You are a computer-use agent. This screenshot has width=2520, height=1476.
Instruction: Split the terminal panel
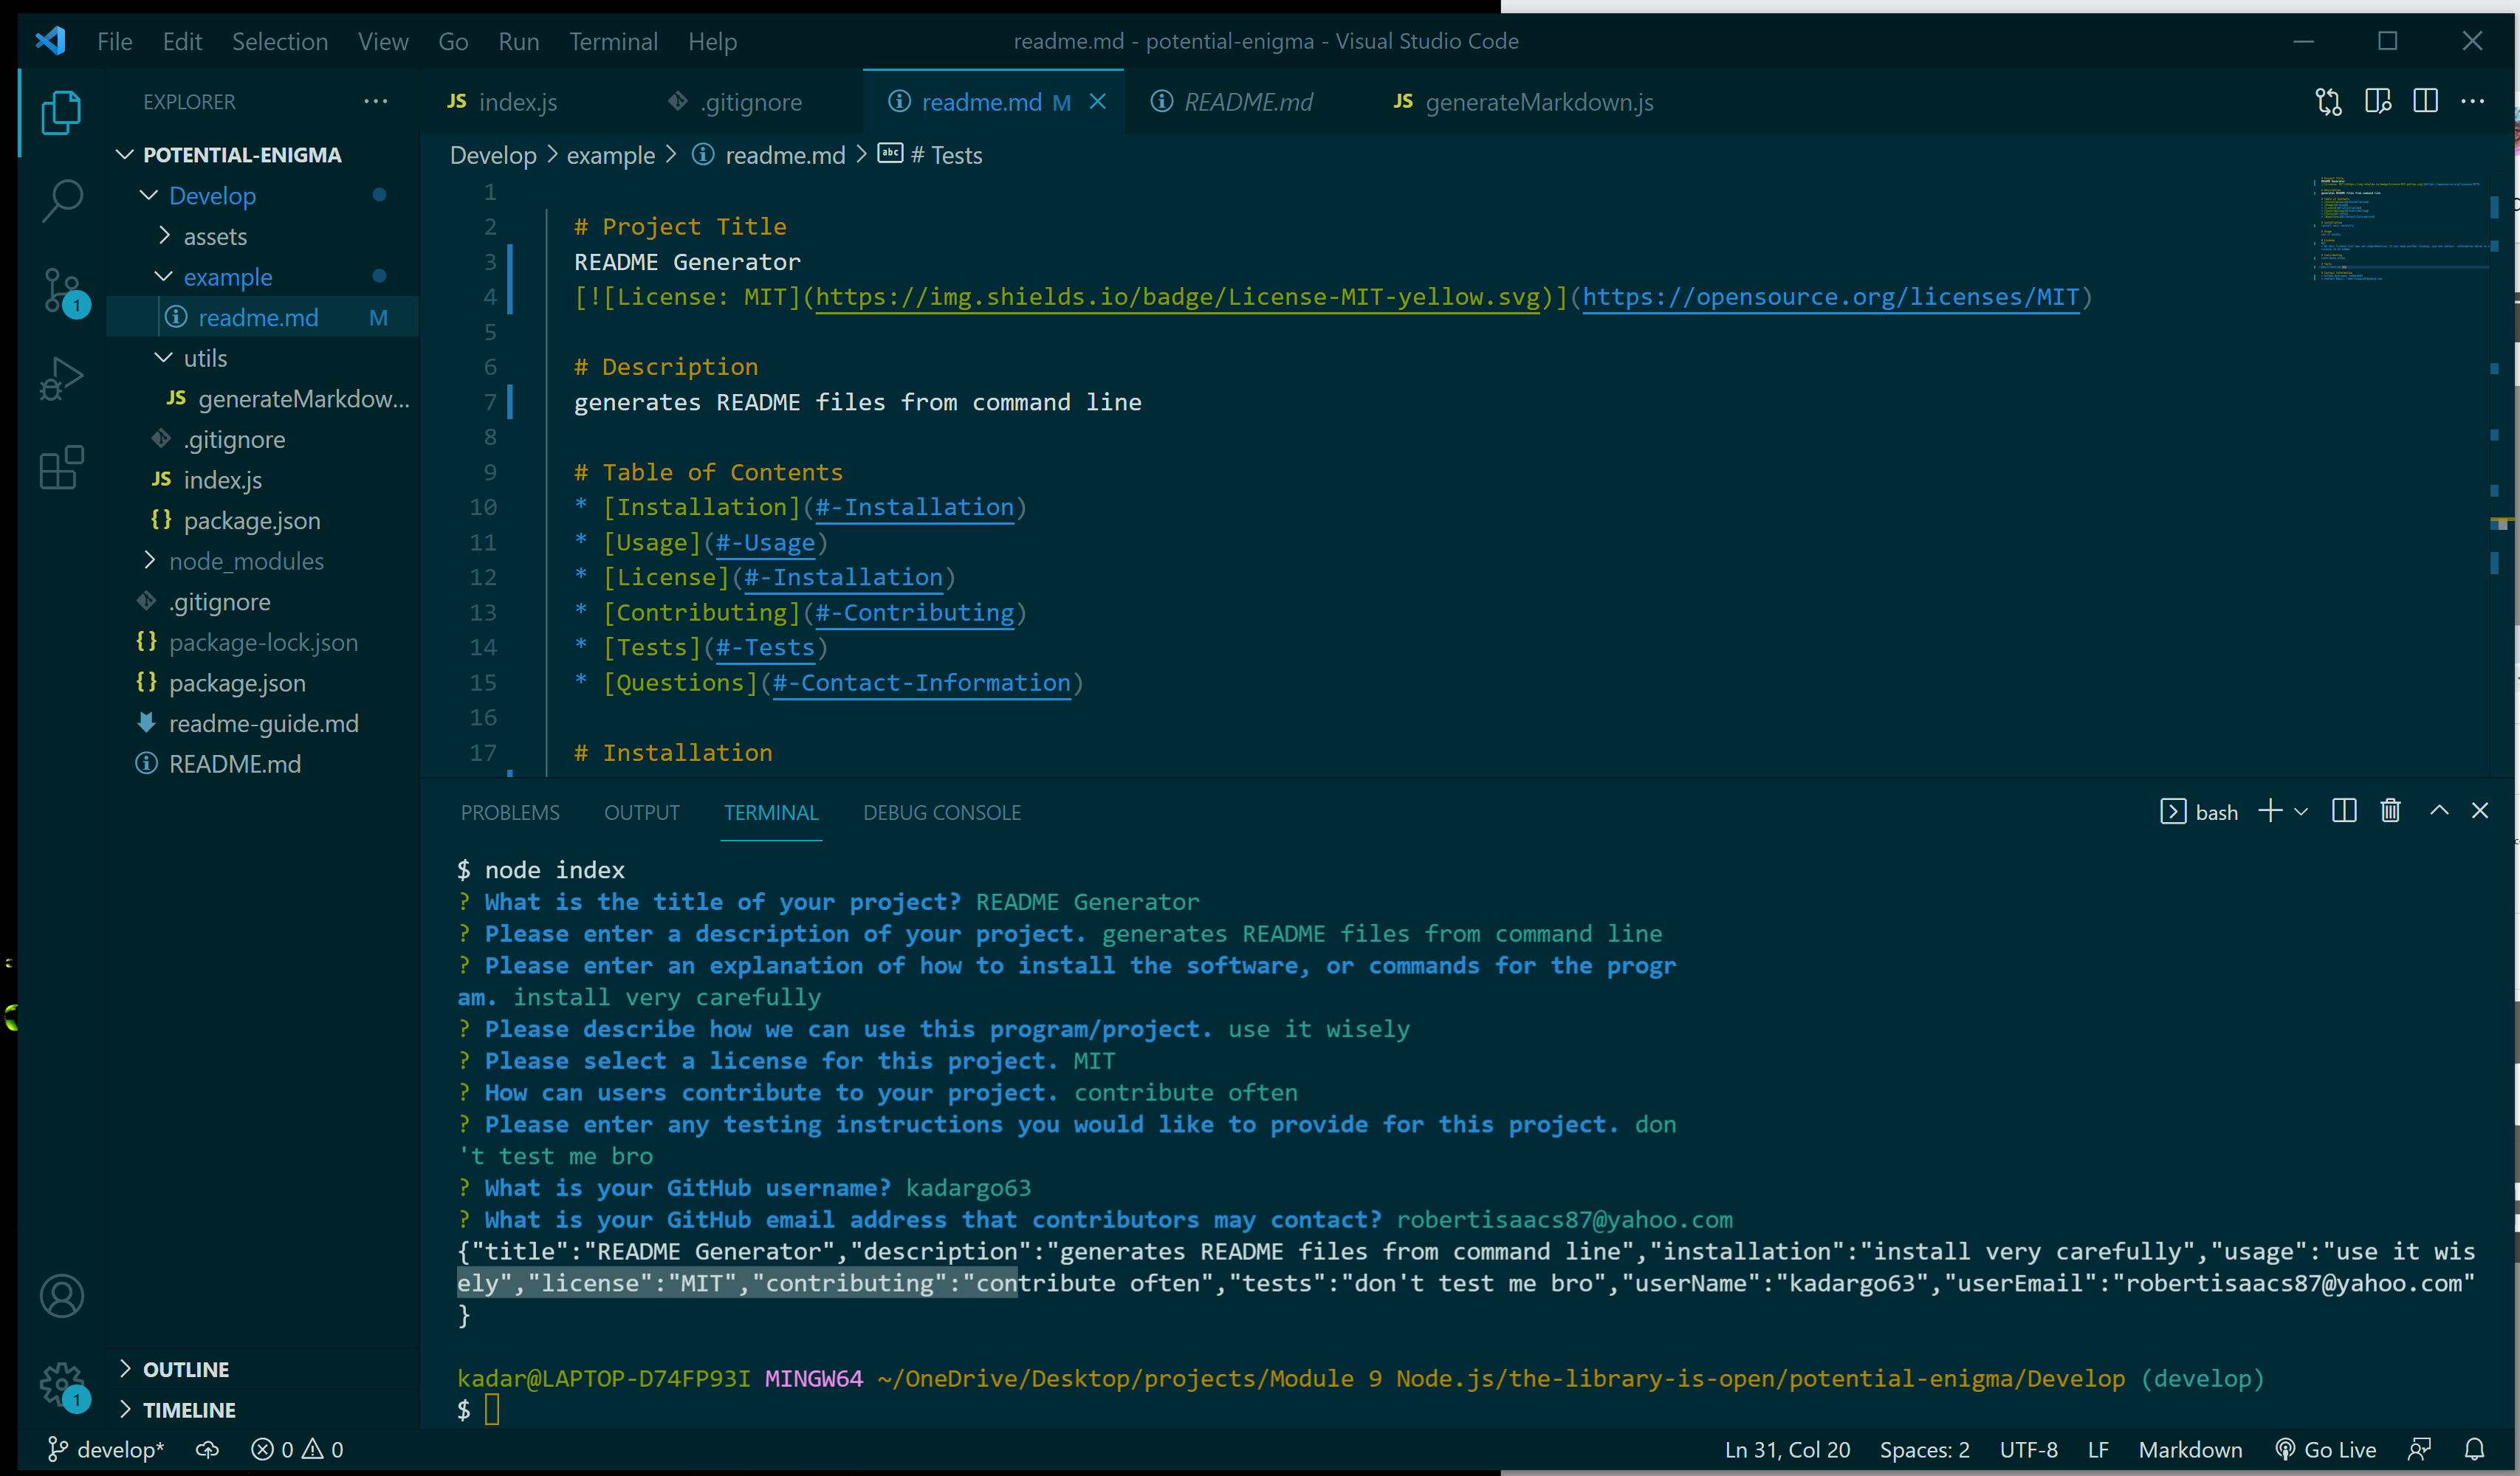[2343, 810]
